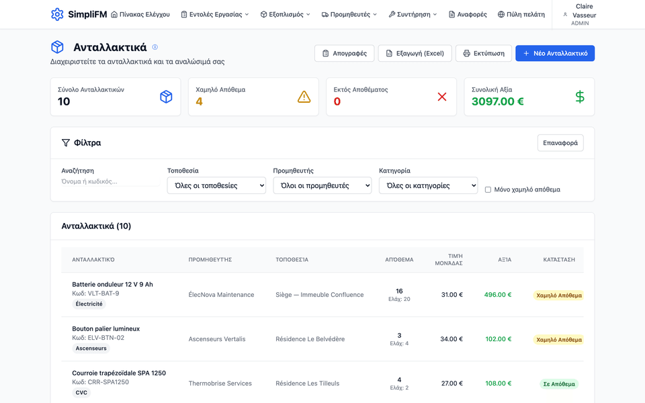Image resolution: width=645 pixels, height=403 pixels.
Task: Click the house icon of Πίνακας Ελέγχου
Action: pos(114,14)
